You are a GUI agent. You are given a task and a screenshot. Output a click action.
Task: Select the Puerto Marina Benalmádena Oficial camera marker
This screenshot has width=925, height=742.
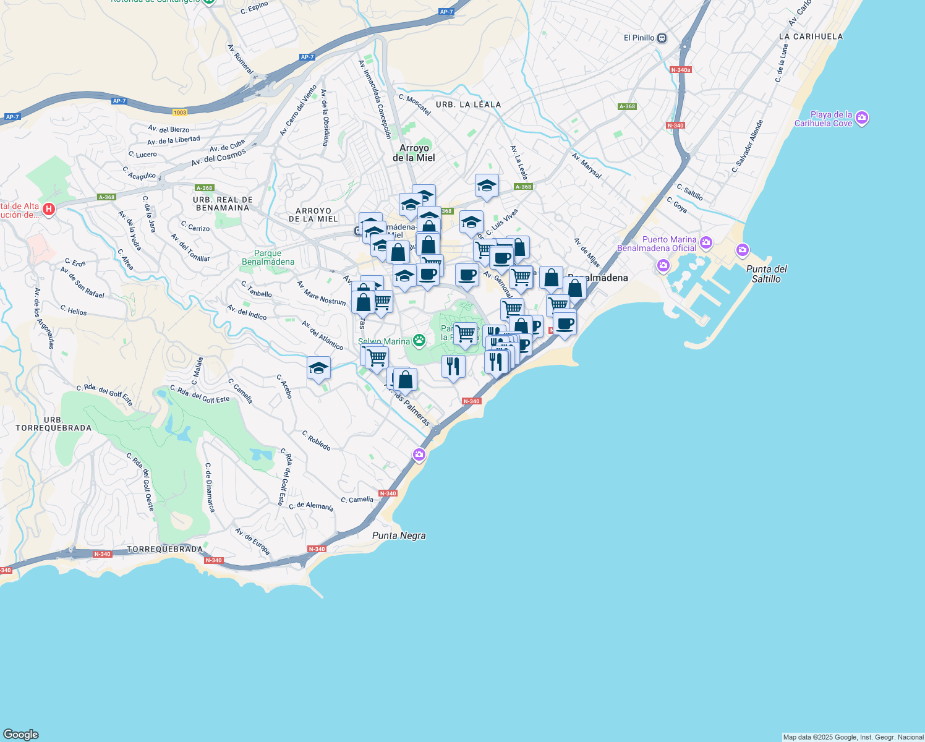(x=705, y=241)
